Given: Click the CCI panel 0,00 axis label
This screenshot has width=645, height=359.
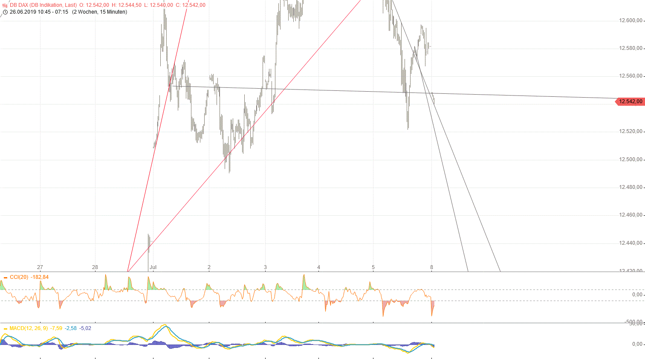Looking at the screenshot, I should click(637, 295).
